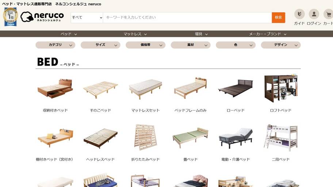This screenshot has height=187, width=333.
Task: Select the 折りたたみベッド image
Action: tap(145, 137)
